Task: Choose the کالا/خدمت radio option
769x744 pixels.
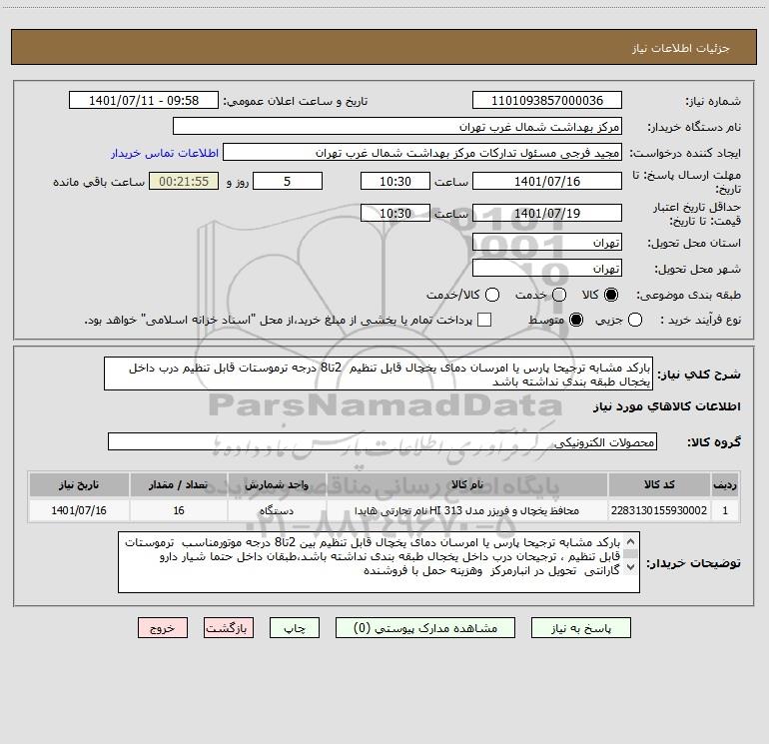Action: click(x=492, y=295)
